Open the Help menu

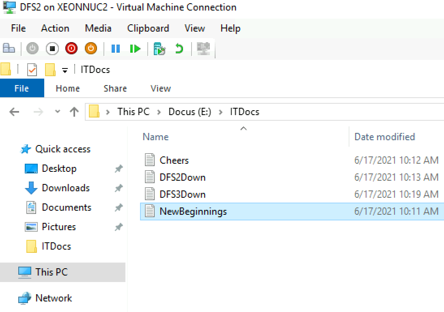pos(230,28)
